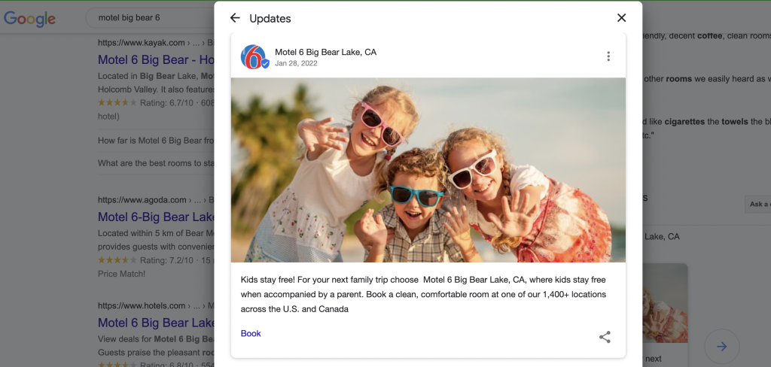Click the next arrow in the background carousel
The height and width of the screenshot is (367, 771).
point(722,347)
